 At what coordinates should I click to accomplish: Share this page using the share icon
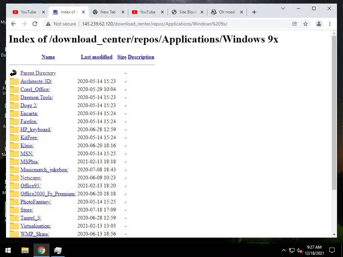[295, 24]
